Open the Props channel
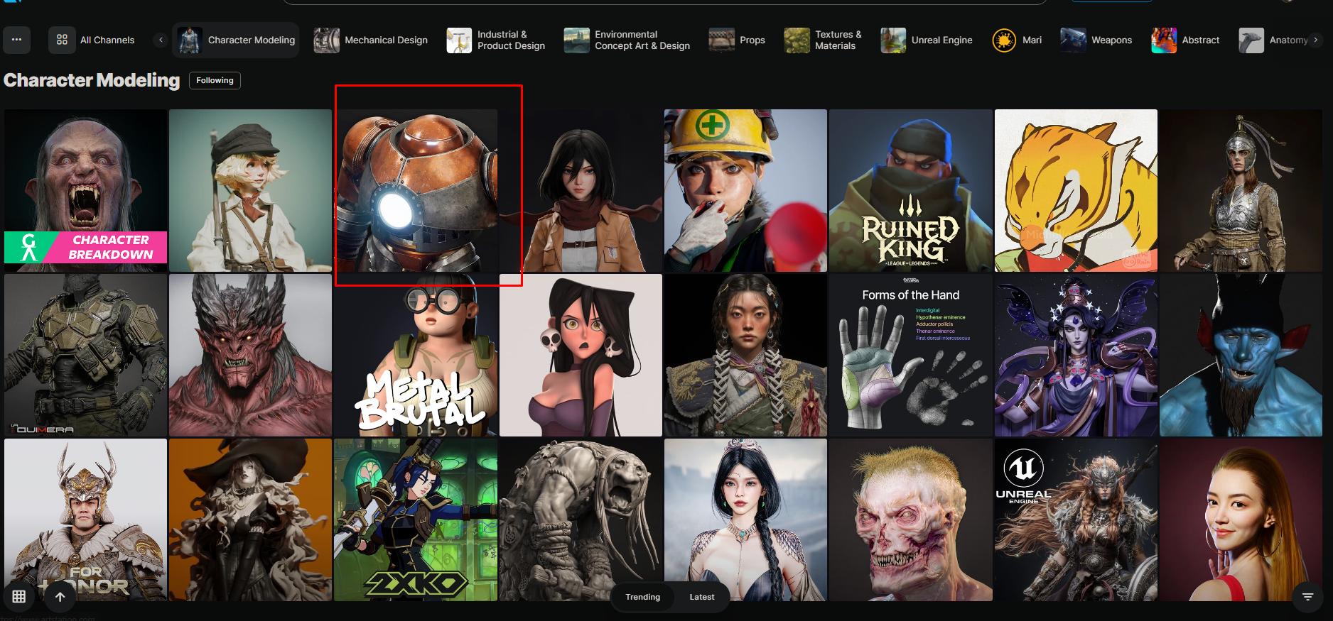This screenshot has width=1333, height=621. pos(737,40)
